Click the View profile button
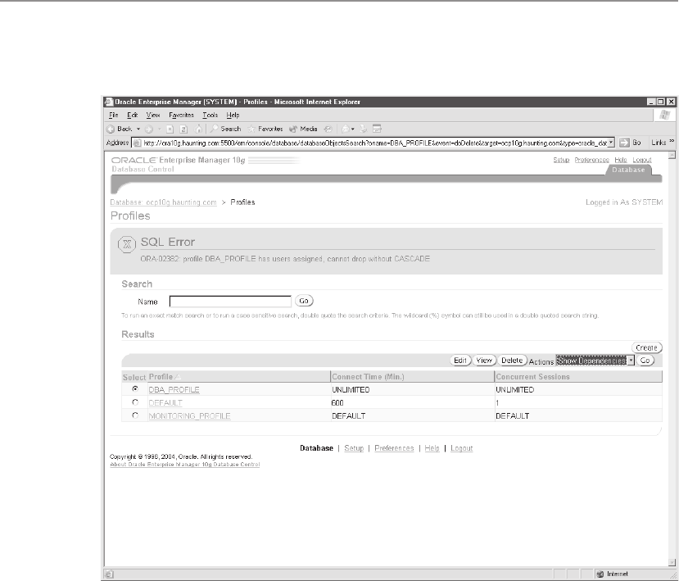 (484, 361)
